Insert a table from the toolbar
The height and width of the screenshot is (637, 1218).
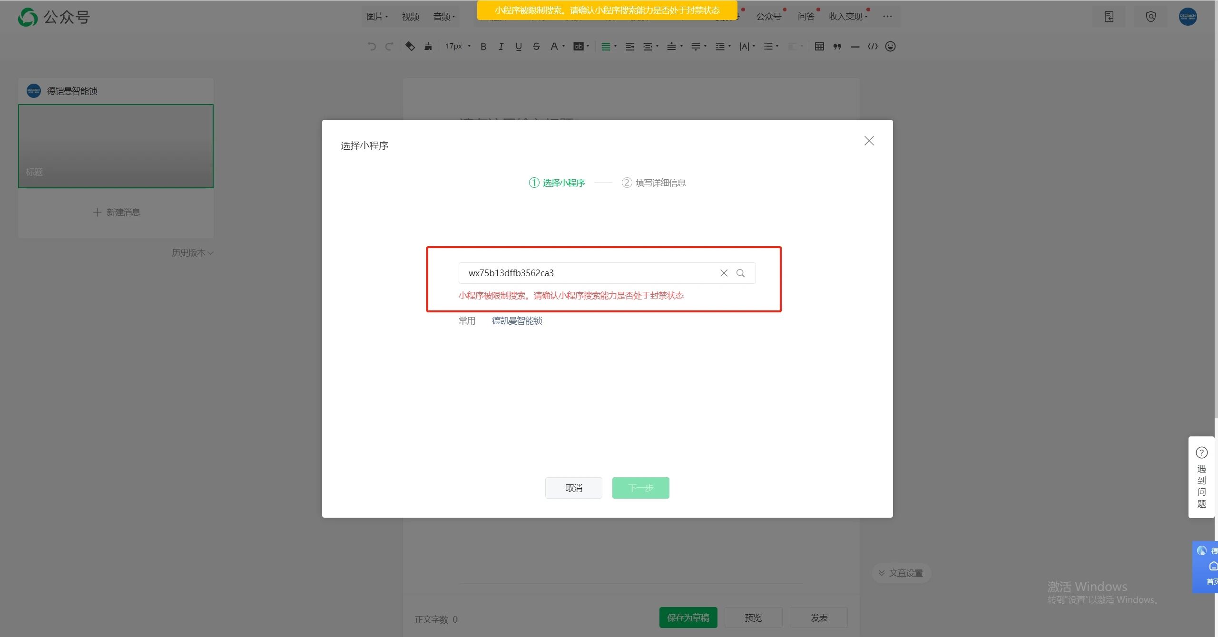(819, 46)
